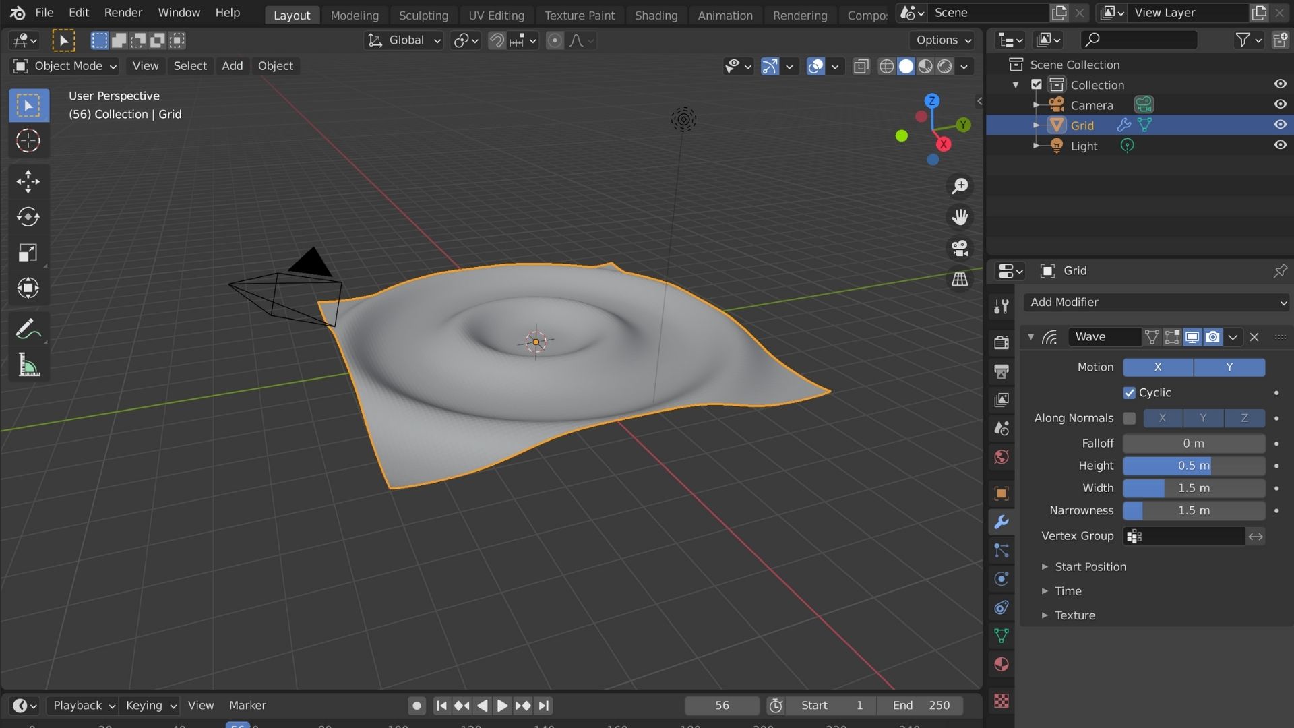
Task: Enable Along Normals for the Wave modifier
Action: click(1130, 418)
